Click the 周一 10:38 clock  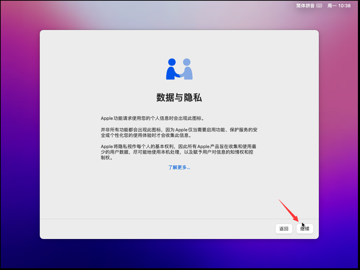[339, 6]
